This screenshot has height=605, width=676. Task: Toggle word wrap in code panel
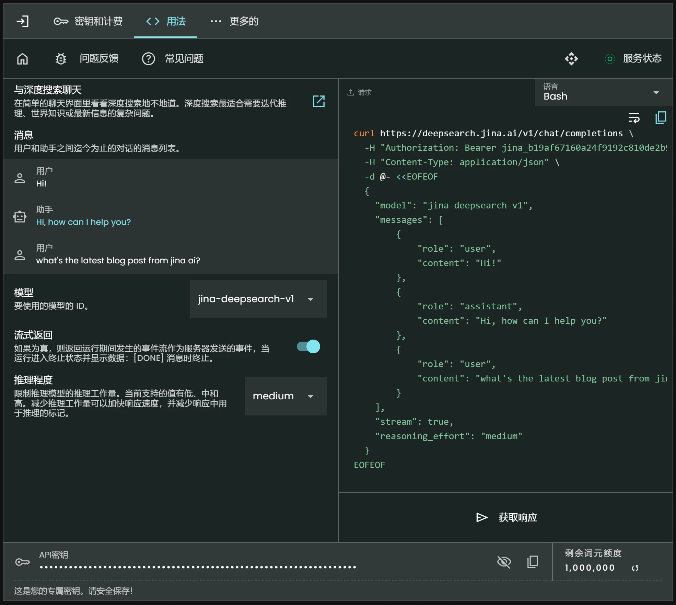pos(634,118)
